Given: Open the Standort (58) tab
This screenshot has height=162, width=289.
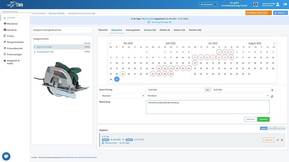Looking at the screenshot, I should pos(195,30).
